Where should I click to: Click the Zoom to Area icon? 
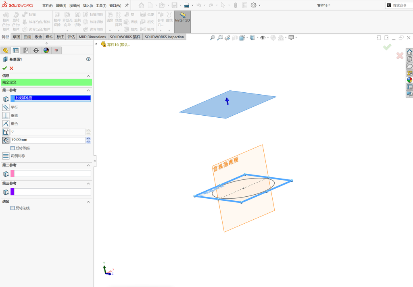(220, 37)
